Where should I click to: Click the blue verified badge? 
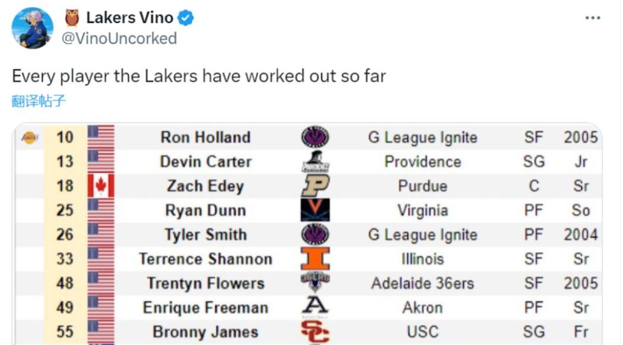(186, 18)
